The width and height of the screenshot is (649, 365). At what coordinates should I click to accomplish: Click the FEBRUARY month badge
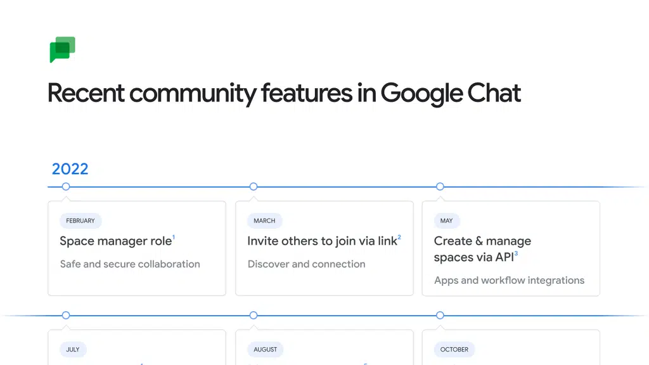coord(80,221)
